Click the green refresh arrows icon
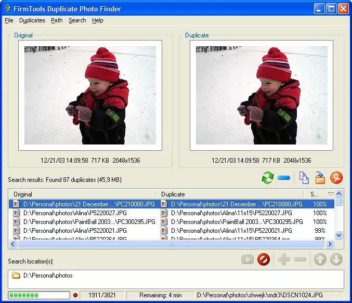 point(267,178)
